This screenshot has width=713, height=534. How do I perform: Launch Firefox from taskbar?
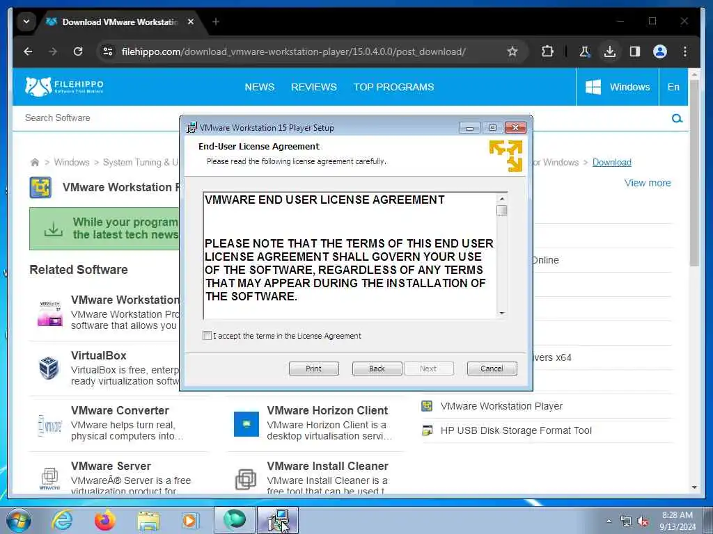coord(104,520)
